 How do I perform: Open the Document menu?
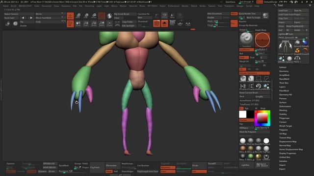coord(47,6)
